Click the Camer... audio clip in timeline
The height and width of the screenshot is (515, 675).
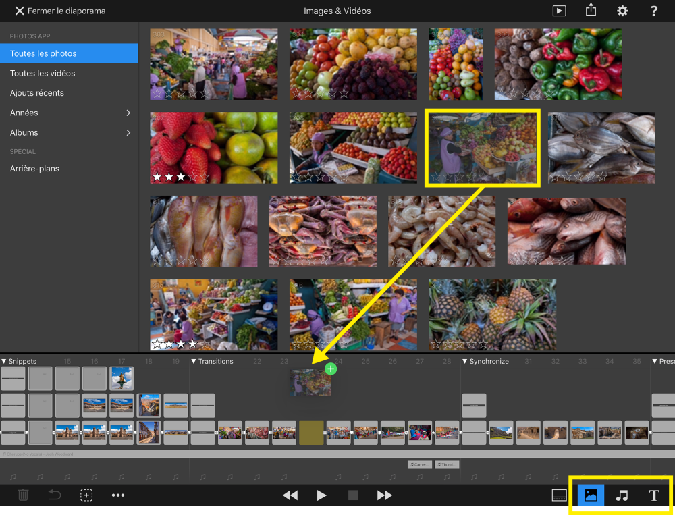pyautogui.click(x=420, y=464)
